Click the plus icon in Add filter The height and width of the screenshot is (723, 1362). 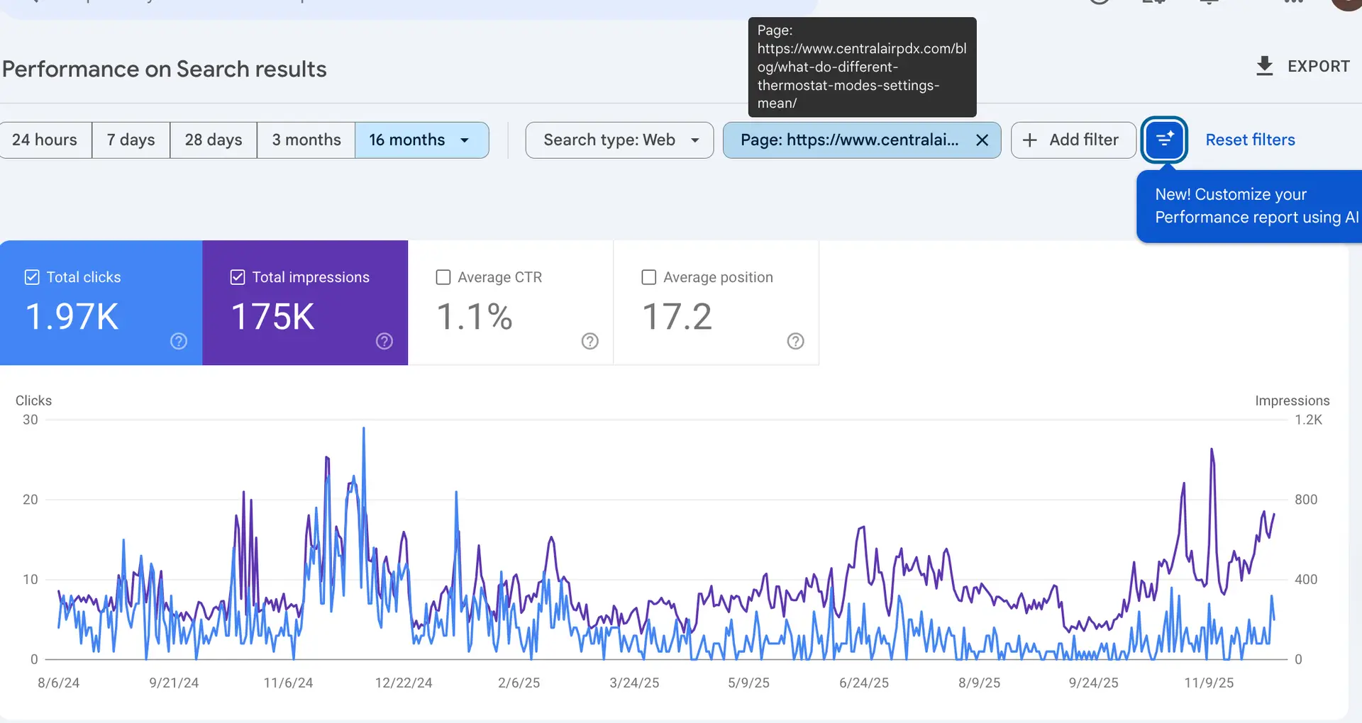1029,140
